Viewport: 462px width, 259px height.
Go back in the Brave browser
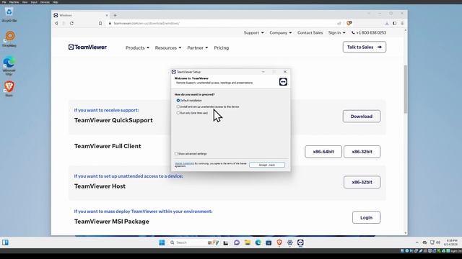click(x=56, y=23)
